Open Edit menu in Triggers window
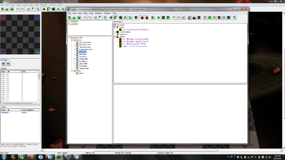Image resolution: width=285 pixels, height=160 pixels. click(x=74, y=13)
